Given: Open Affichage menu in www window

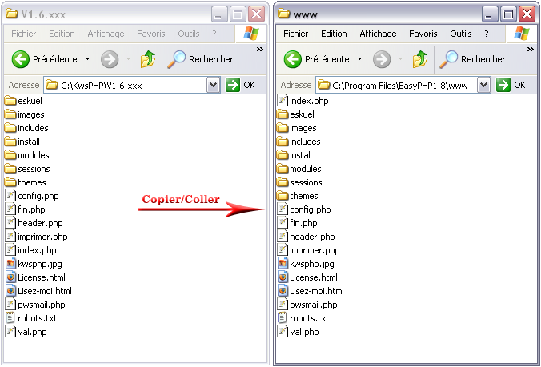Looking at the screenshot, I should point(378,34).
